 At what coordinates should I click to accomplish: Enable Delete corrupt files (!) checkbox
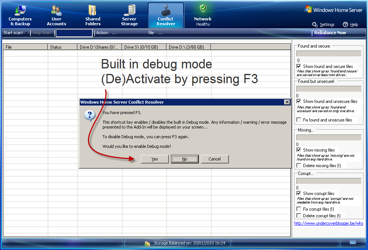tap(299, 215)
